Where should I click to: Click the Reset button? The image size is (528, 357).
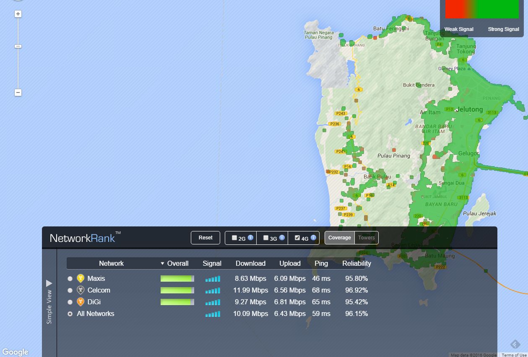tap(205, 238)
